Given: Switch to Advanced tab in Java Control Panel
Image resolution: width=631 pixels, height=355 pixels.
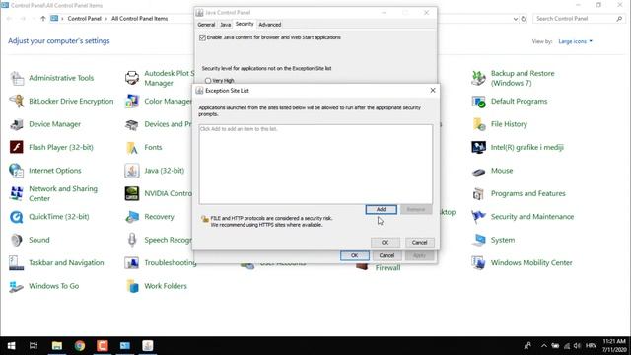Looking at the screenshot, I should click(x=269, y=25).
